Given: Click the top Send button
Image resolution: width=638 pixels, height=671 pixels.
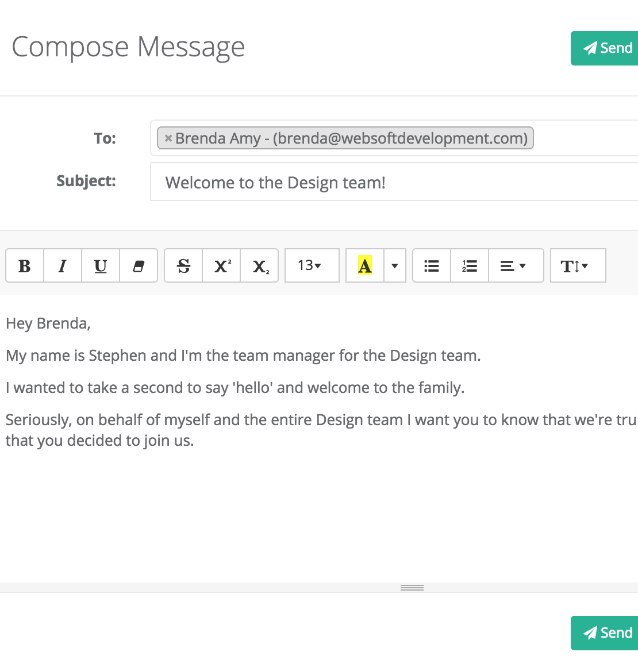Looking at the screenshot, I should click(605, 48).
